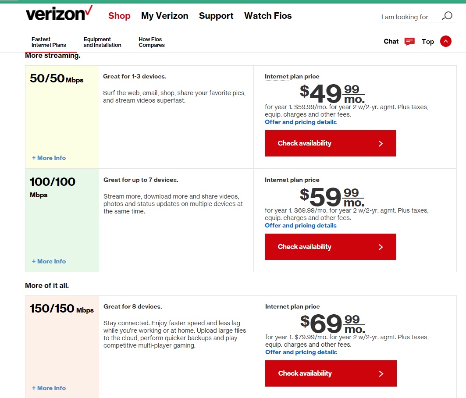The image size is (466, 398).
Task: Open the Shop menu
Action: point(119,16)
